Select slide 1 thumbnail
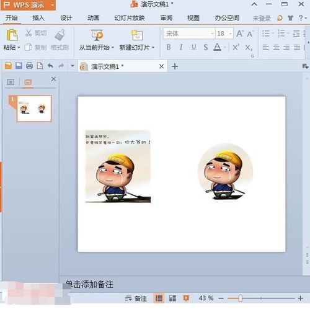Screen dimensions: 310x309 [x=34, y=109]
